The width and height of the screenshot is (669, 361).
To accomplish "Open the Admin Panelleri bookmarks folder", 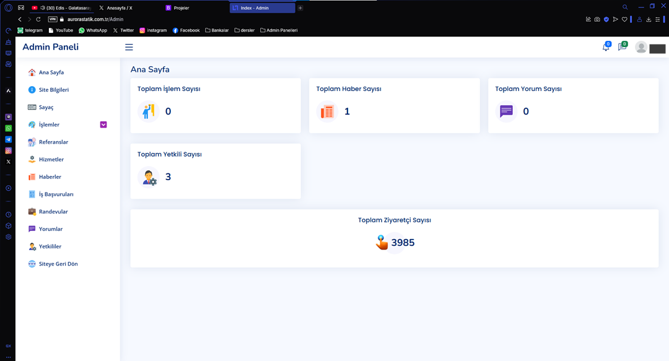I will (x=279, y=30).
